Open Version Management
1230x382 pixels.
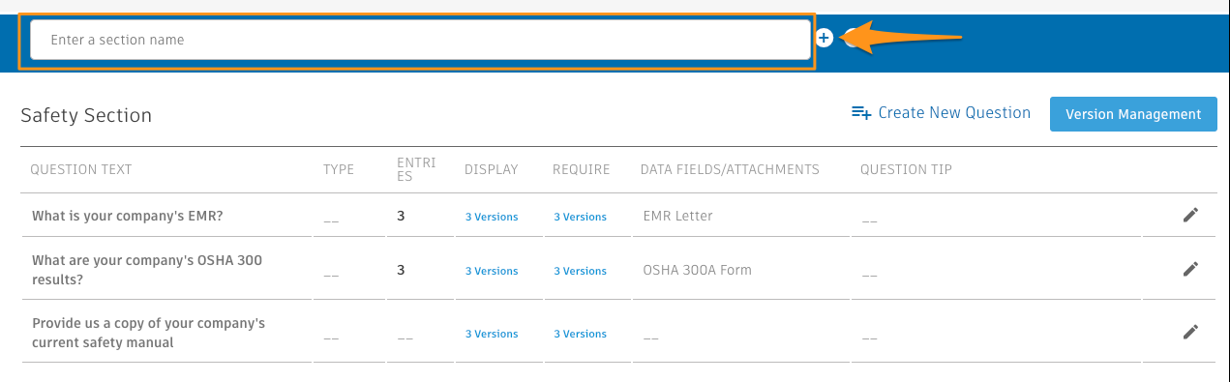coord(1133,114)
